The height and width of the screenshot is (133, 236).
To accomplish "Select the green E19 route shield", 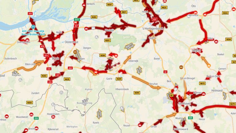I will [x=36, y=118].
